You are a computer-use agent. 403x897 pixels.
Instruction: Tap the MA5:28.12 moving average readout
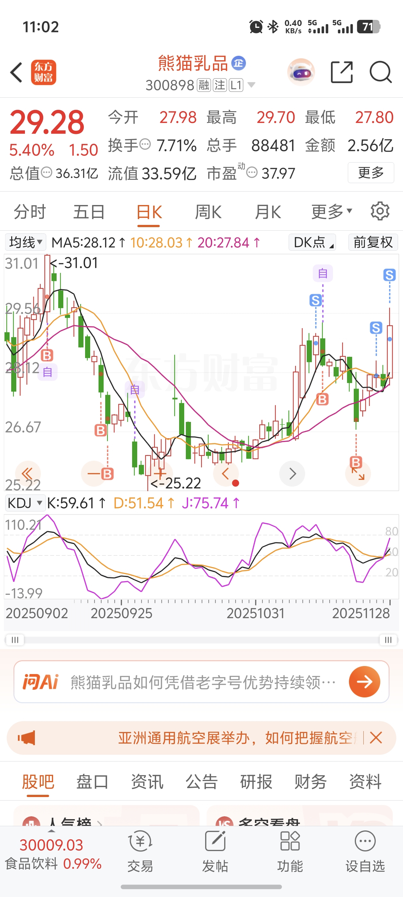[x=89, y=243]
